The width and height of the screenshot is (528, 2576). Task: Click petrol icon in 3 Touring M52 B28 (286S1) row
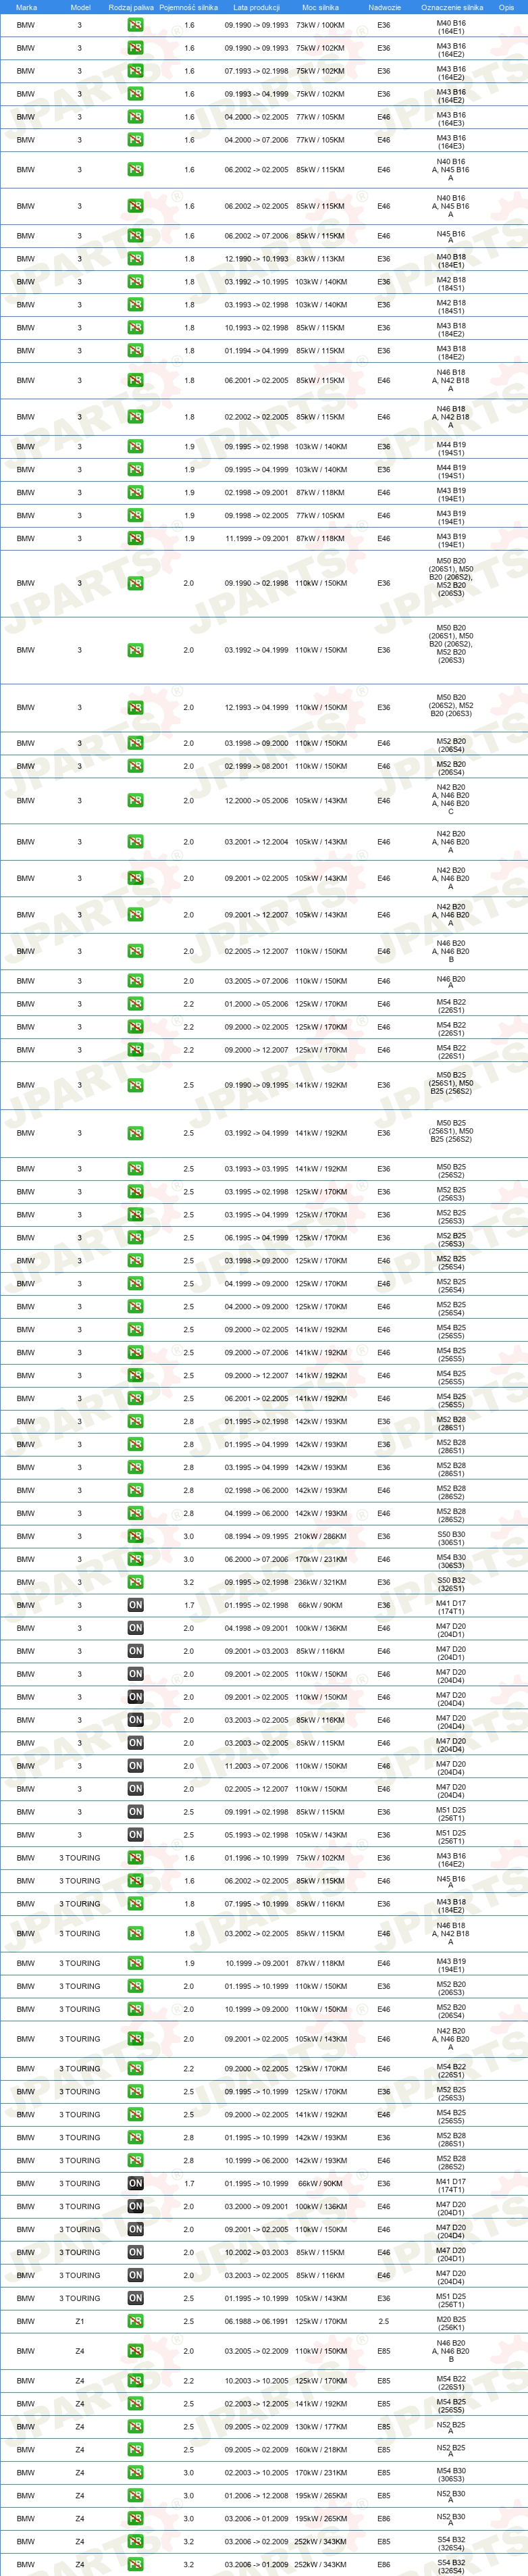coord(135,2137)
